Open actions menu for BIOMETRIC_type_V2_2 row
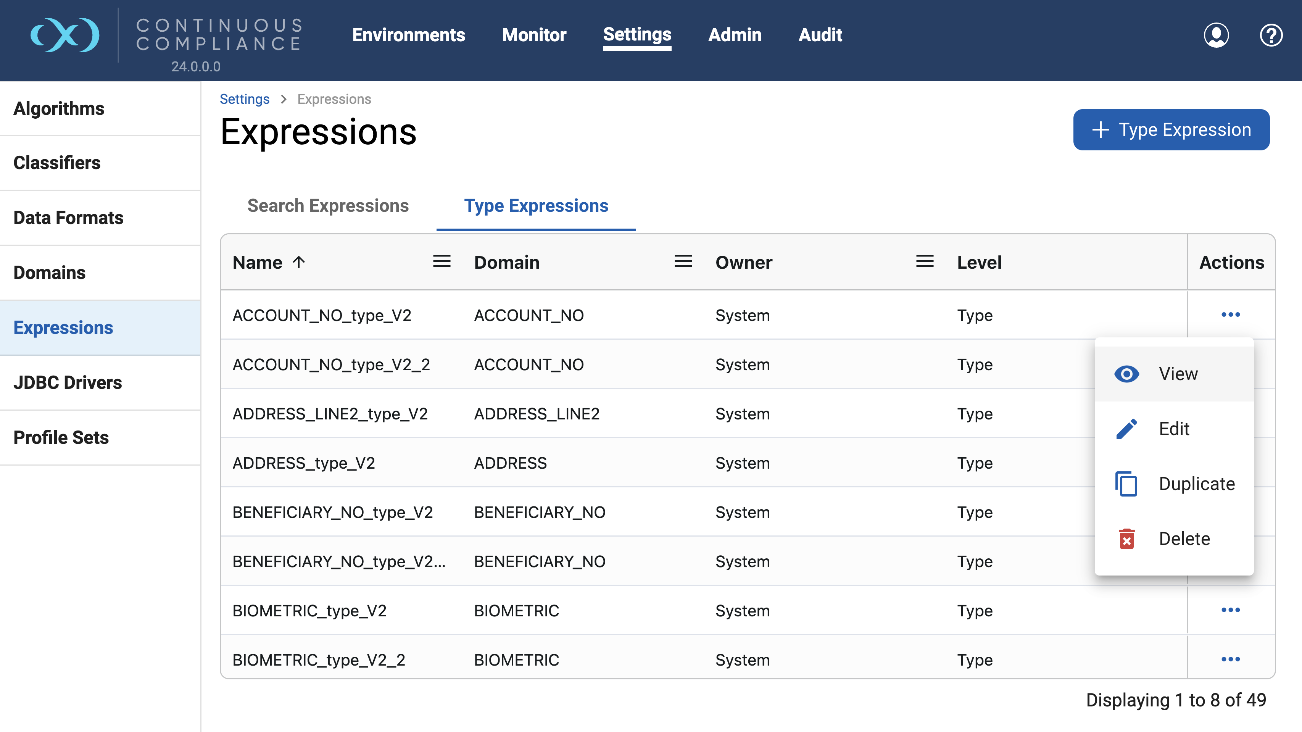 click(1230, 659)
